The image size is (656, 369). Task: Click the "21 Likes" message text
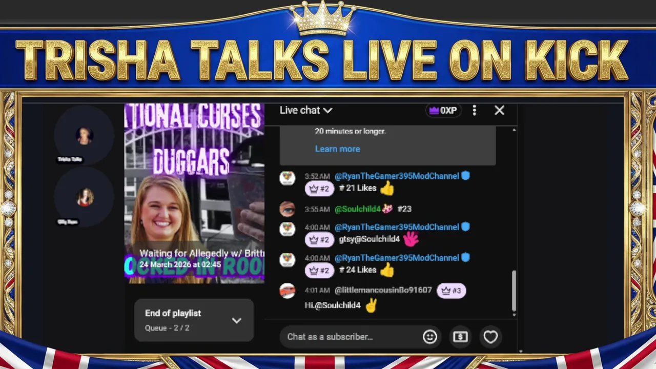358,188
